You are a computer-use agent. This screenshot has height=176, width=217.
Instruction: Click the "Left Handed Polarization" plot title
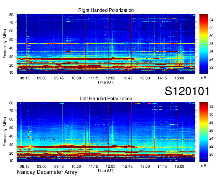point(106,99)
